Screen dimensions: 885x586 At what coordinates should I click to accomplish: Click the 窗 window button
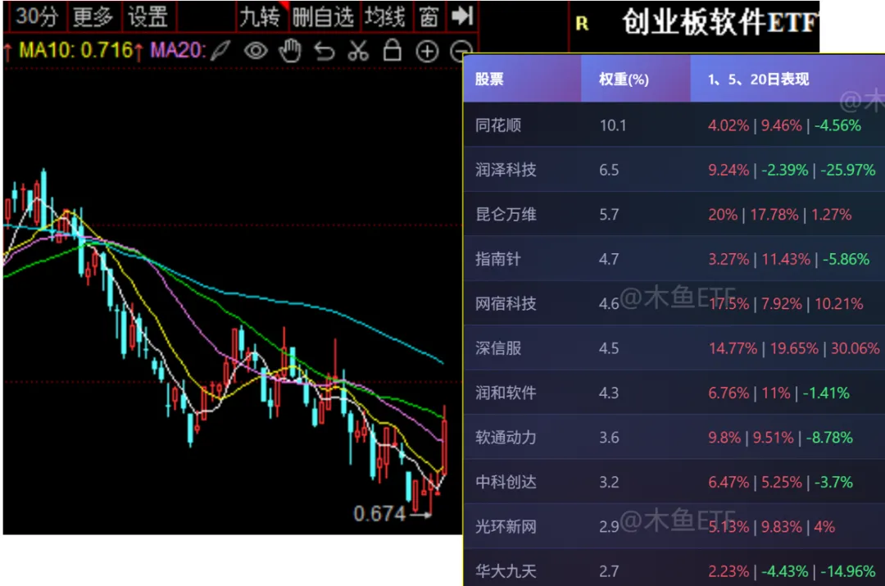[429, 17]
